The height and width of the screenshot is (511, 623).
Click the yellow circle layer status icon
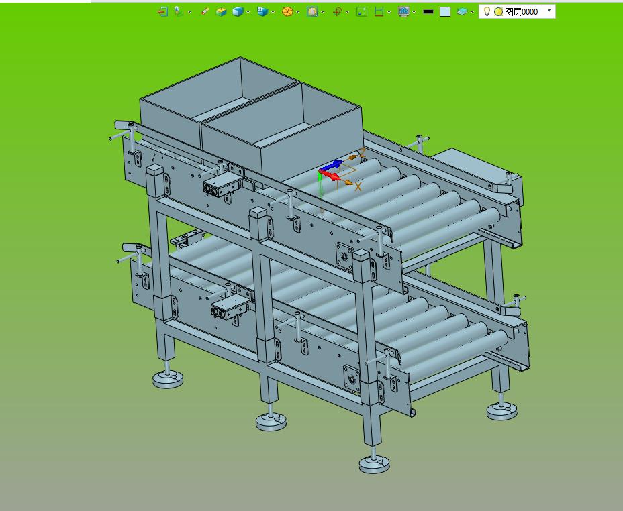[498, 12]
